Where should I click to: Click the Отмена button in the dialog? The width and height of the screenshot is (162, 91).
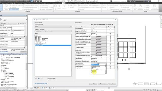pyautogui.click(x=102, y=84)
